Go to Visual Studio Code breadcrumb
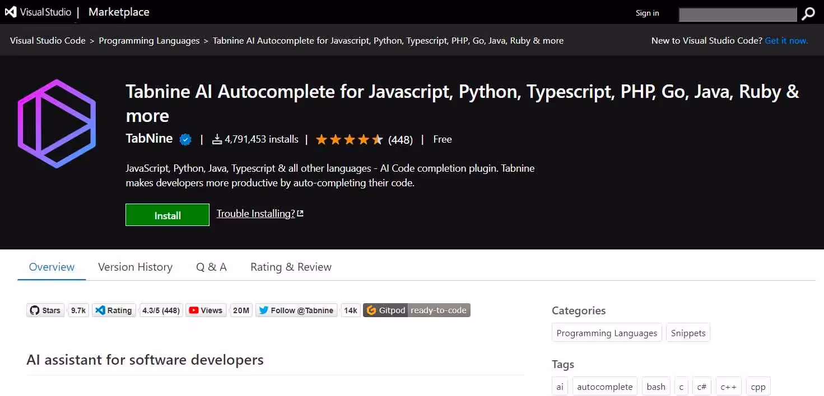The image size is (824, 396). 48,40
